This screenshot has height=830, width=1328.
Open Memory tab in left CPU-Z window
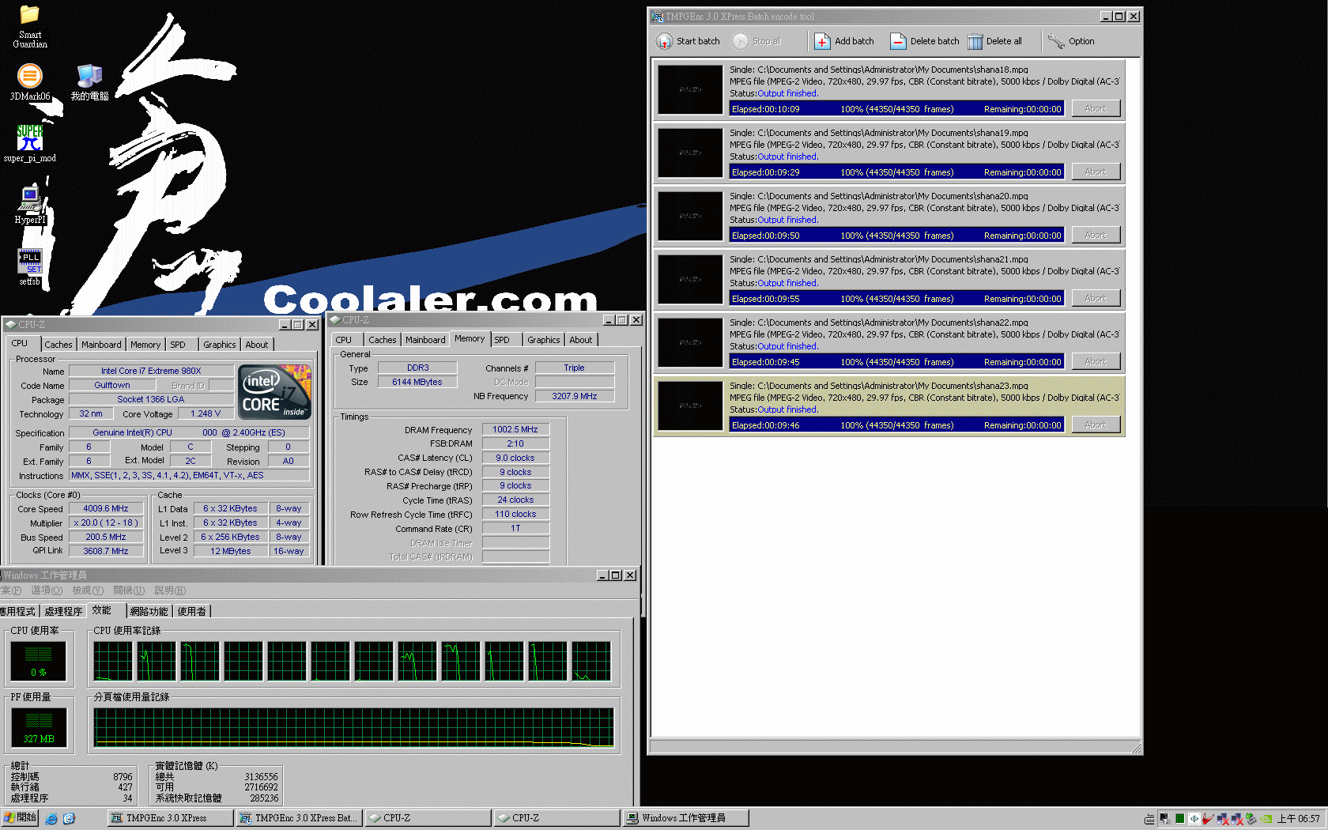[x=145, y=345]
